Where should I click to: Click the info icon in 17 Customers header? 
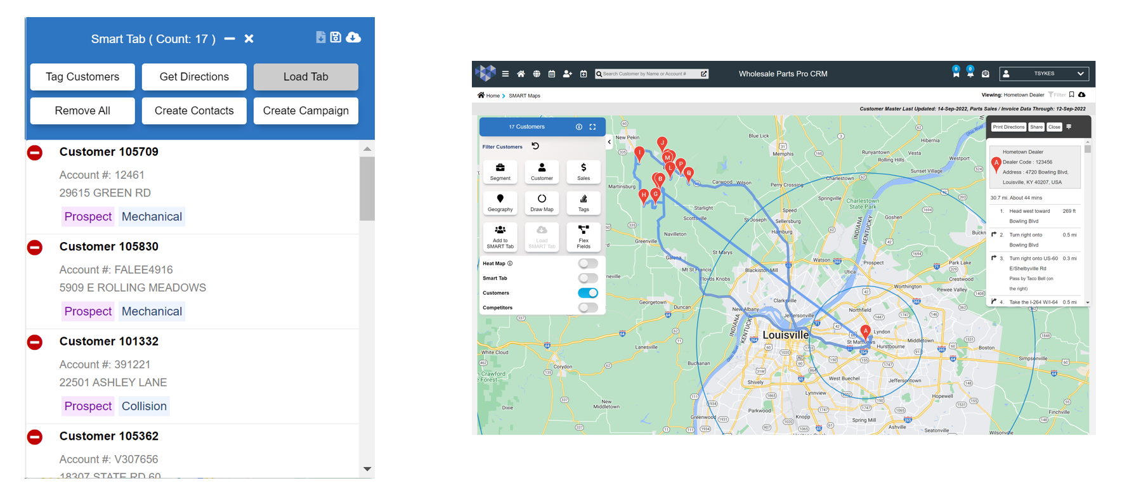click(x=579, y=127)
